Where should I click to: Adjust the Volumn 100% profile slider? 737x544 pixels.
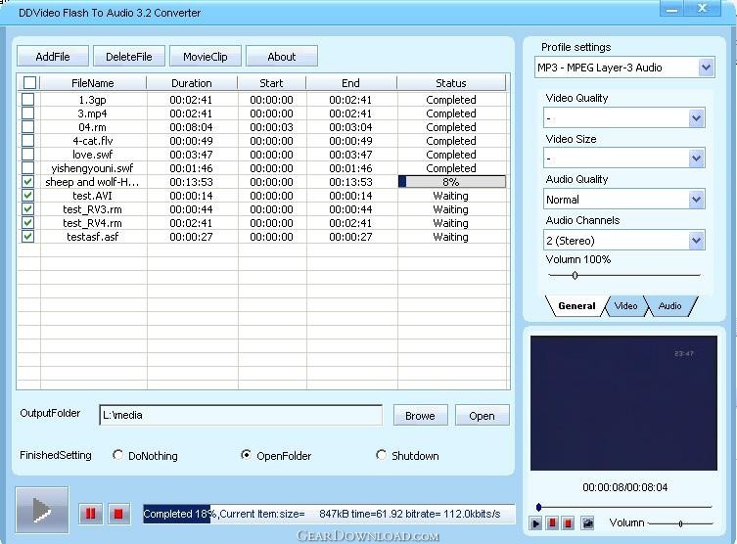[x=575, y=275]
